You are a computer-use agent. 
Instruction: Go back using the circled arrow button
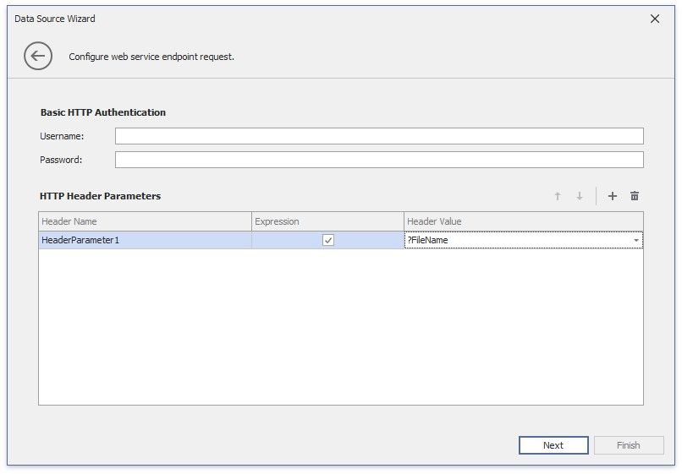coord(37,57)
